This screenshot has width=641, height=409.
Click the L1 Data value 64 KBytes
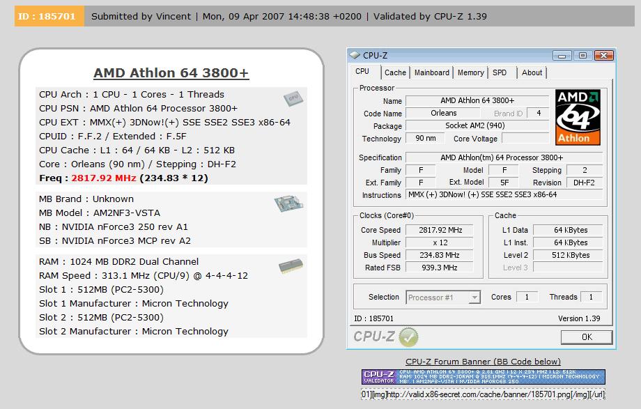(568, 230)
